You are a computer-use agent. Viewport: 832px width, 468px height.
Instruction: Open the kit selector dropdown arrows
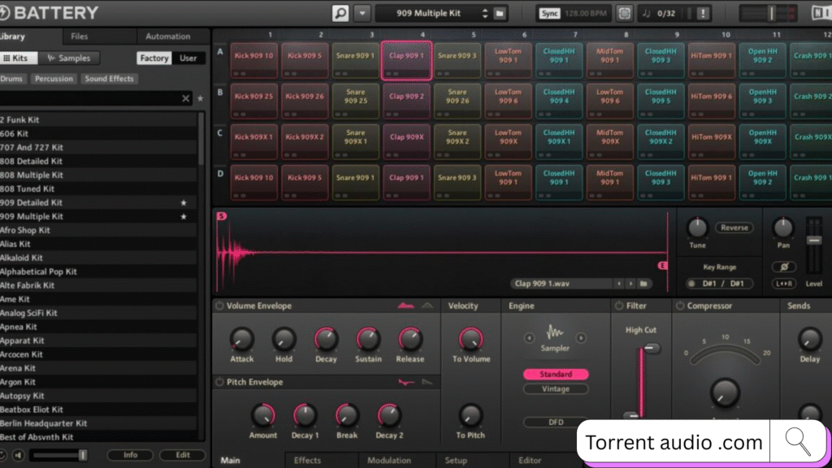click(486, 13)
